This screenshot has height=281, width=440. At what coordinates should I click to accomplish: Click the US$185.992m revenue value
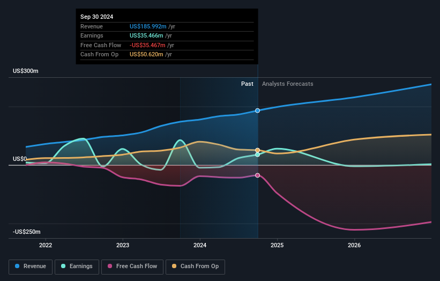[x=148, y=26]
